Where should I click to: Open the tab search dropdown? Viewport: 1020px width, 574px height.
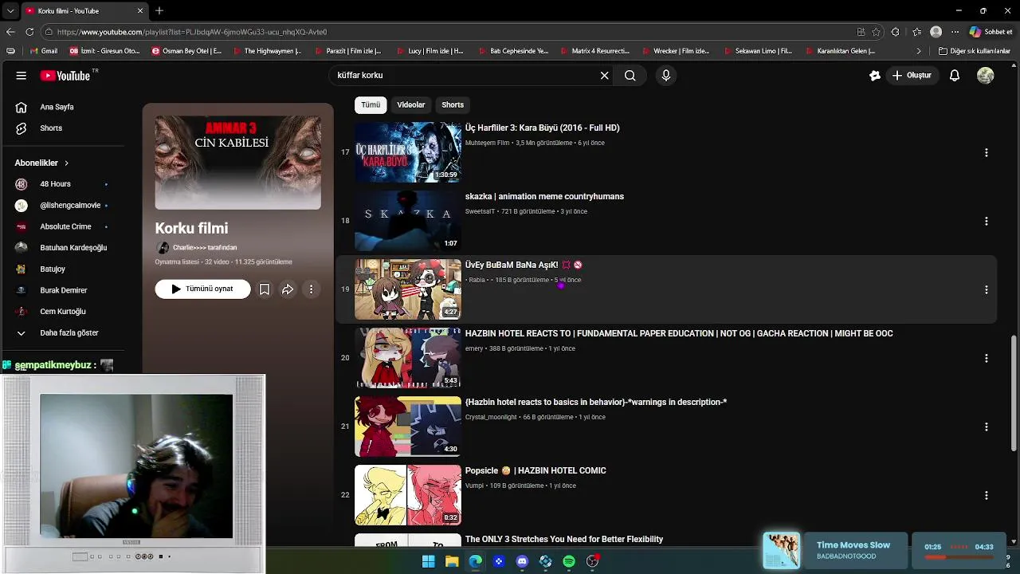[10, 10]
